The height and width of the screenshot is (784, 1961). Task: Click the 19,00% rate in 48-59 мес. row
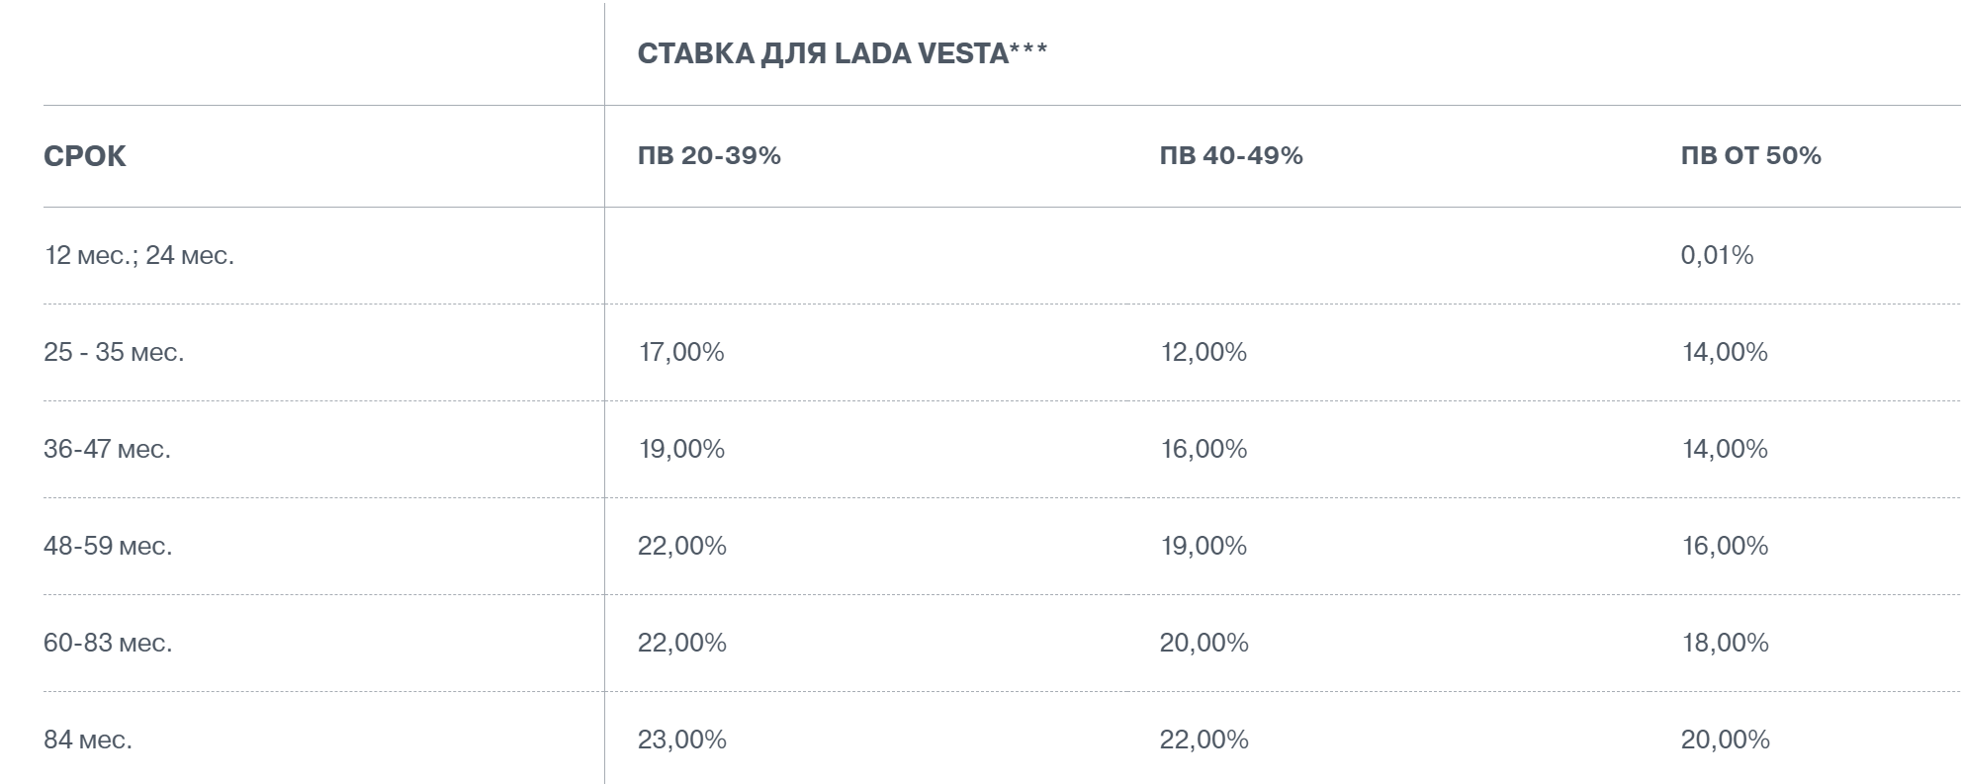tap(1203, 546)
